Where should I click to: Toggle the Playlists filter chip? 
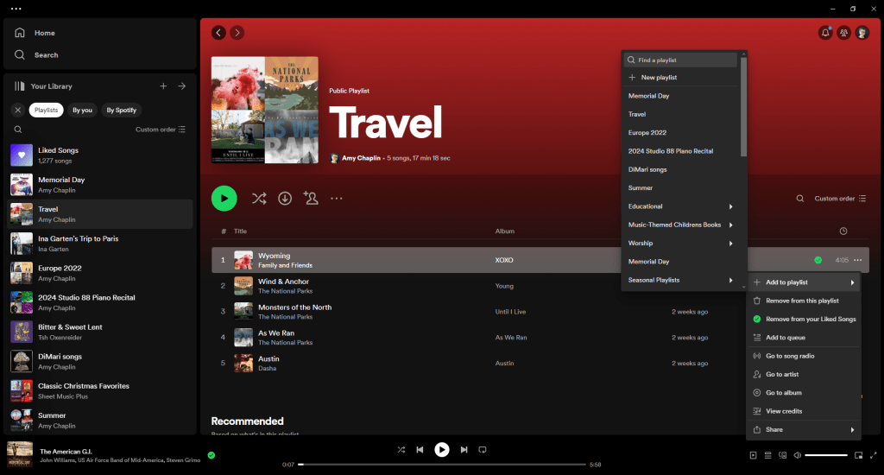tap(47, 110)
